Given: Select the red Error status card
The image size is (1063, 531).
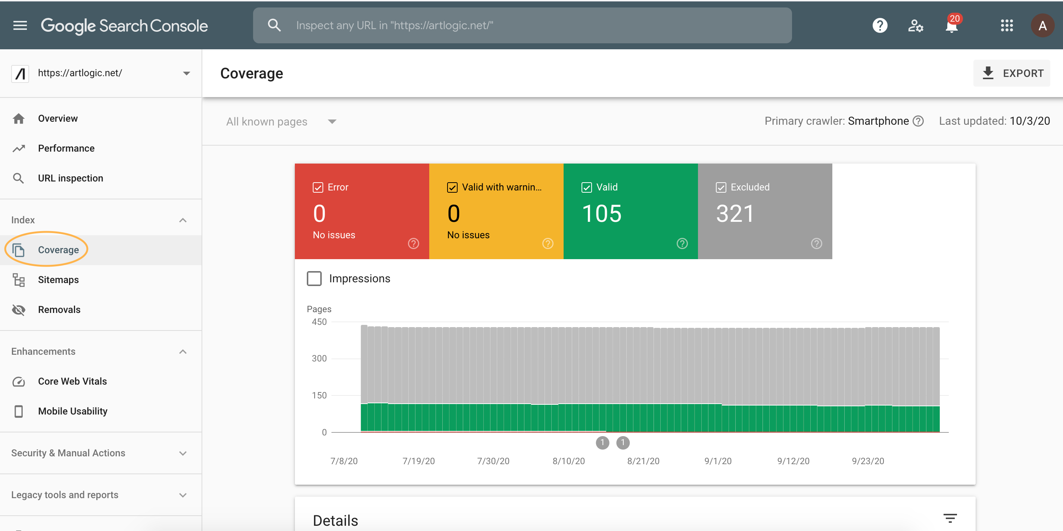Looking at the screenshot, I should [x=361, y=211].
